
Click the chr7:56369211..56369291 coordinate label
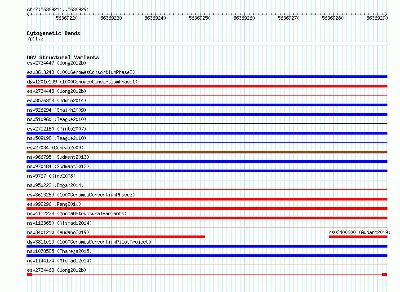(x=58, y=10)
